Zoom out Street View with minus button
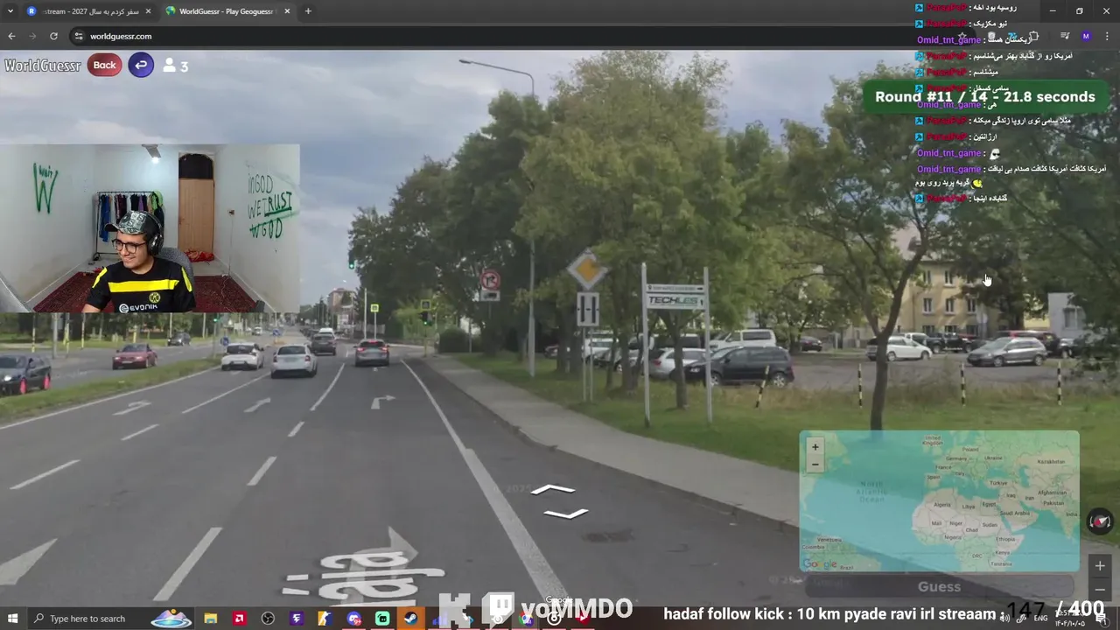Screen dimensions: 1120x630 [x=1100, y=589]
